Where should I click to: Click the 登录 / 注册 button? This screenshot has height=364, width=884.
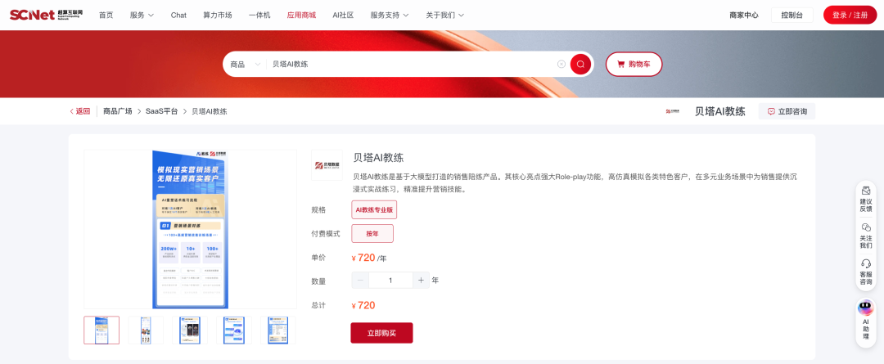coord(850,16)
